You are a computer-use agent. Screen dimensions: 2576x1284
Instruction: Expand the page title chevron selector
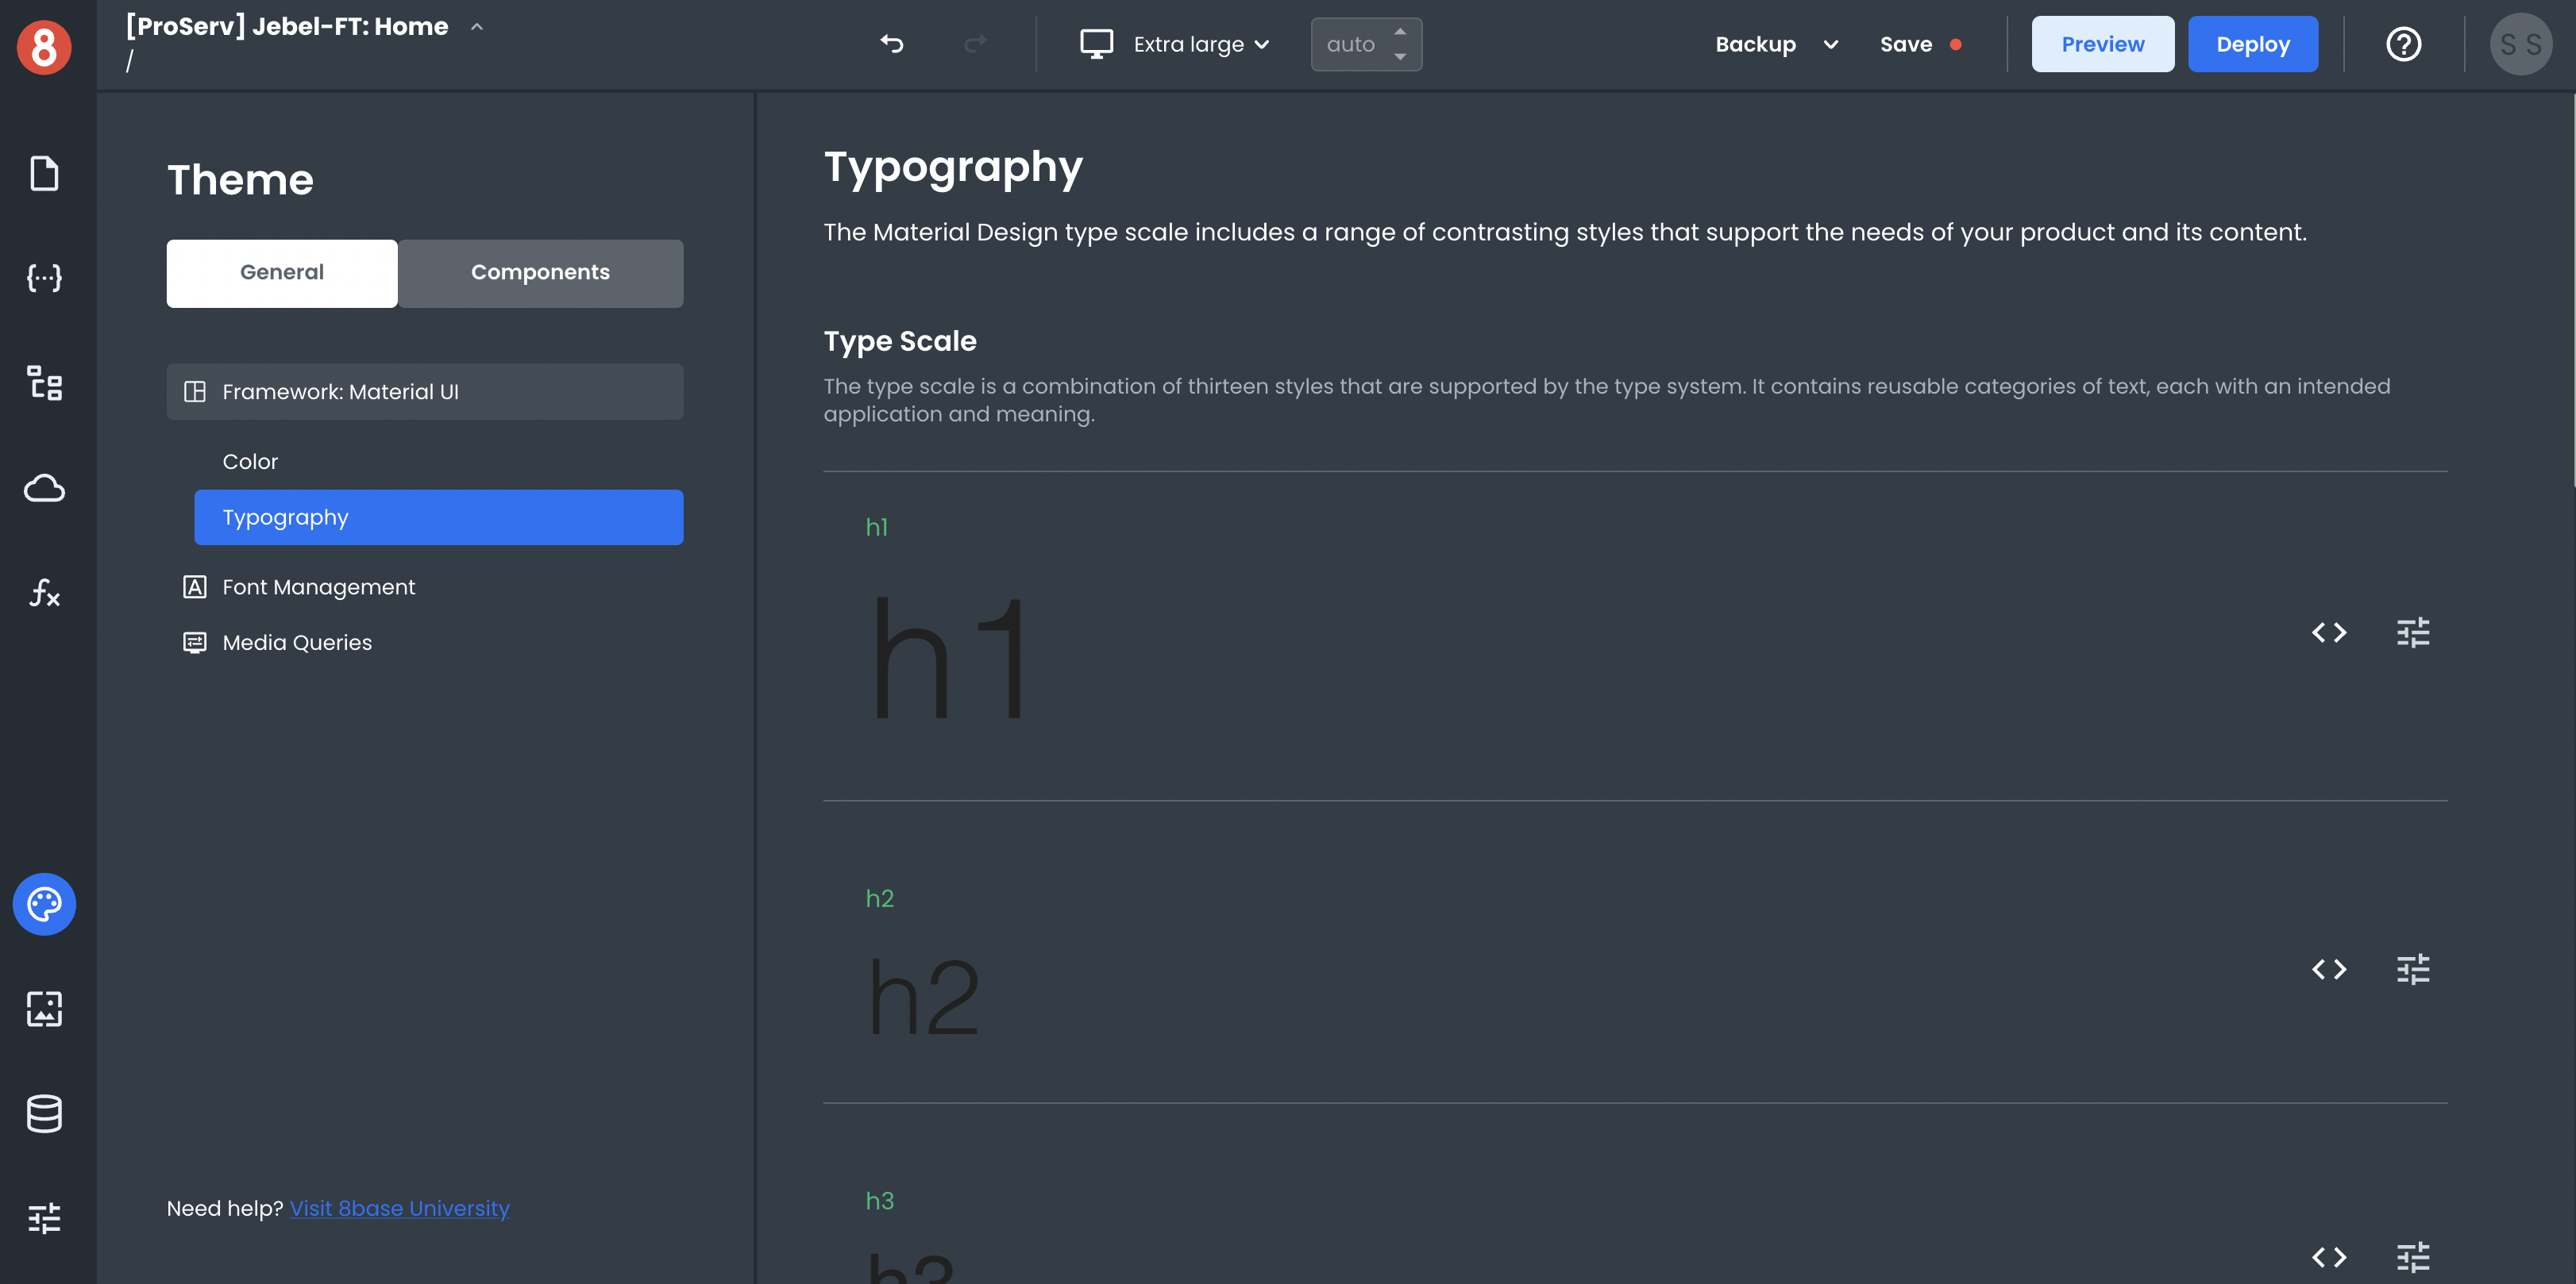tap(477, 27)
